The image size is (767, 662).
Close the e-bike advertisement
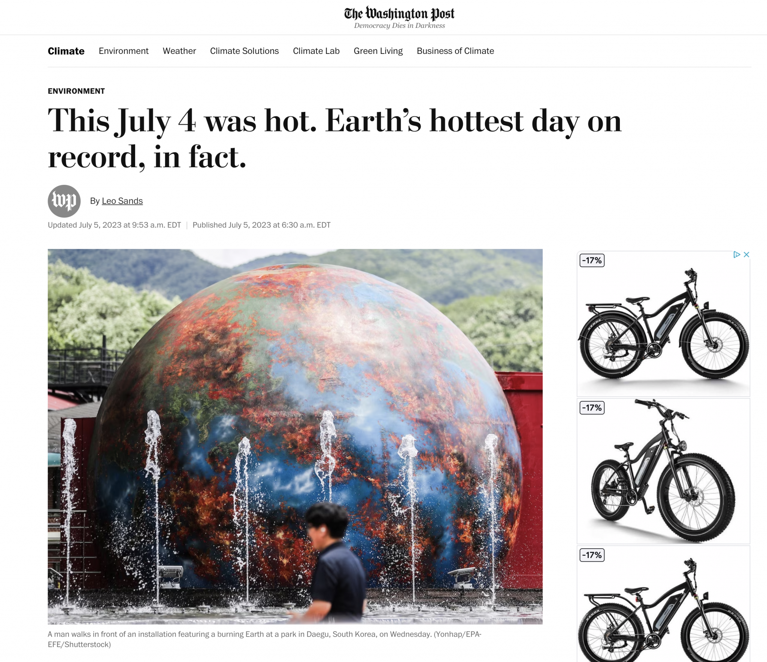[746, 254]
